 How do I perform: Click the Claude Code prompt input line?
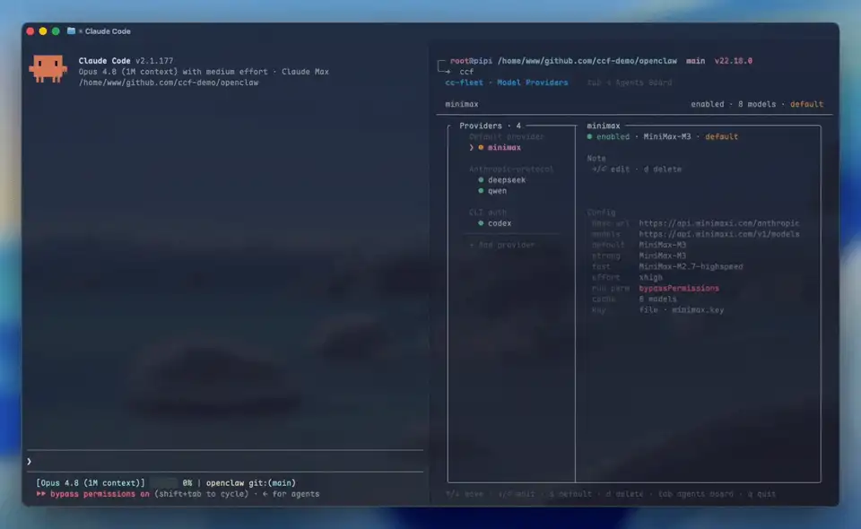coord(225,462)
